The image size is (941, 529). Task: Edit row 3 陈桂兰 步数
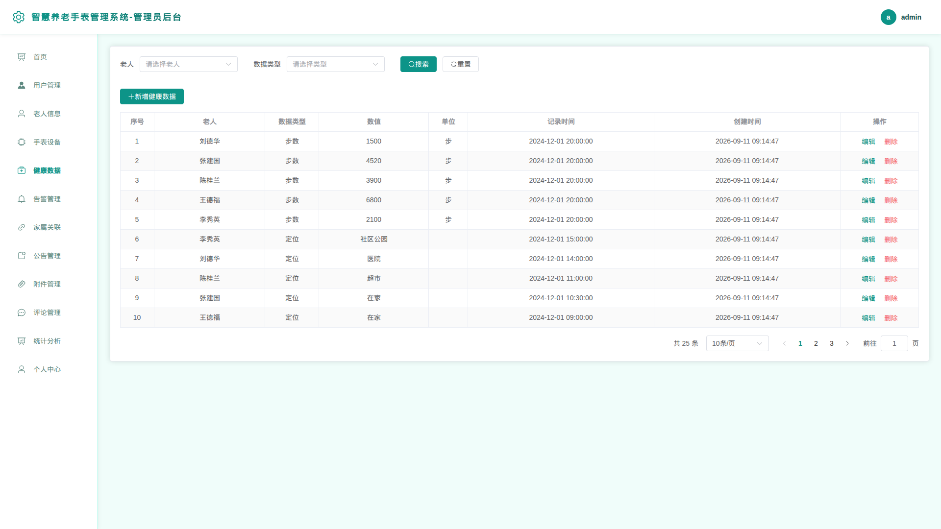coord(868,181)
